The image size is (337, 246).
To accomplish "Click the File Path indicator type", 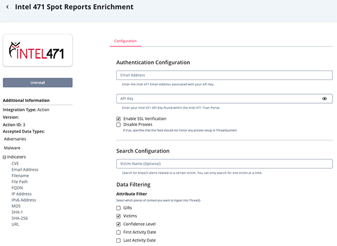I will pos(20,182).
